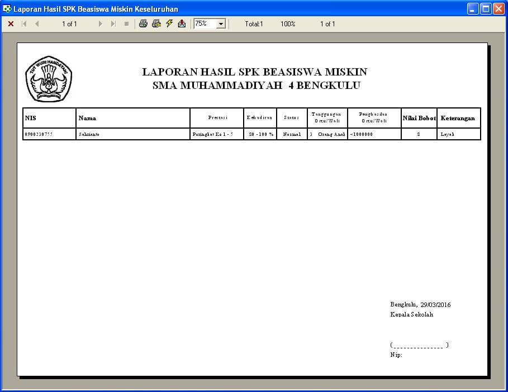Click the 'Nilai Bobot' column header
Screen dimensions: 508x392
pyautogui.click(x=419, y=118)
